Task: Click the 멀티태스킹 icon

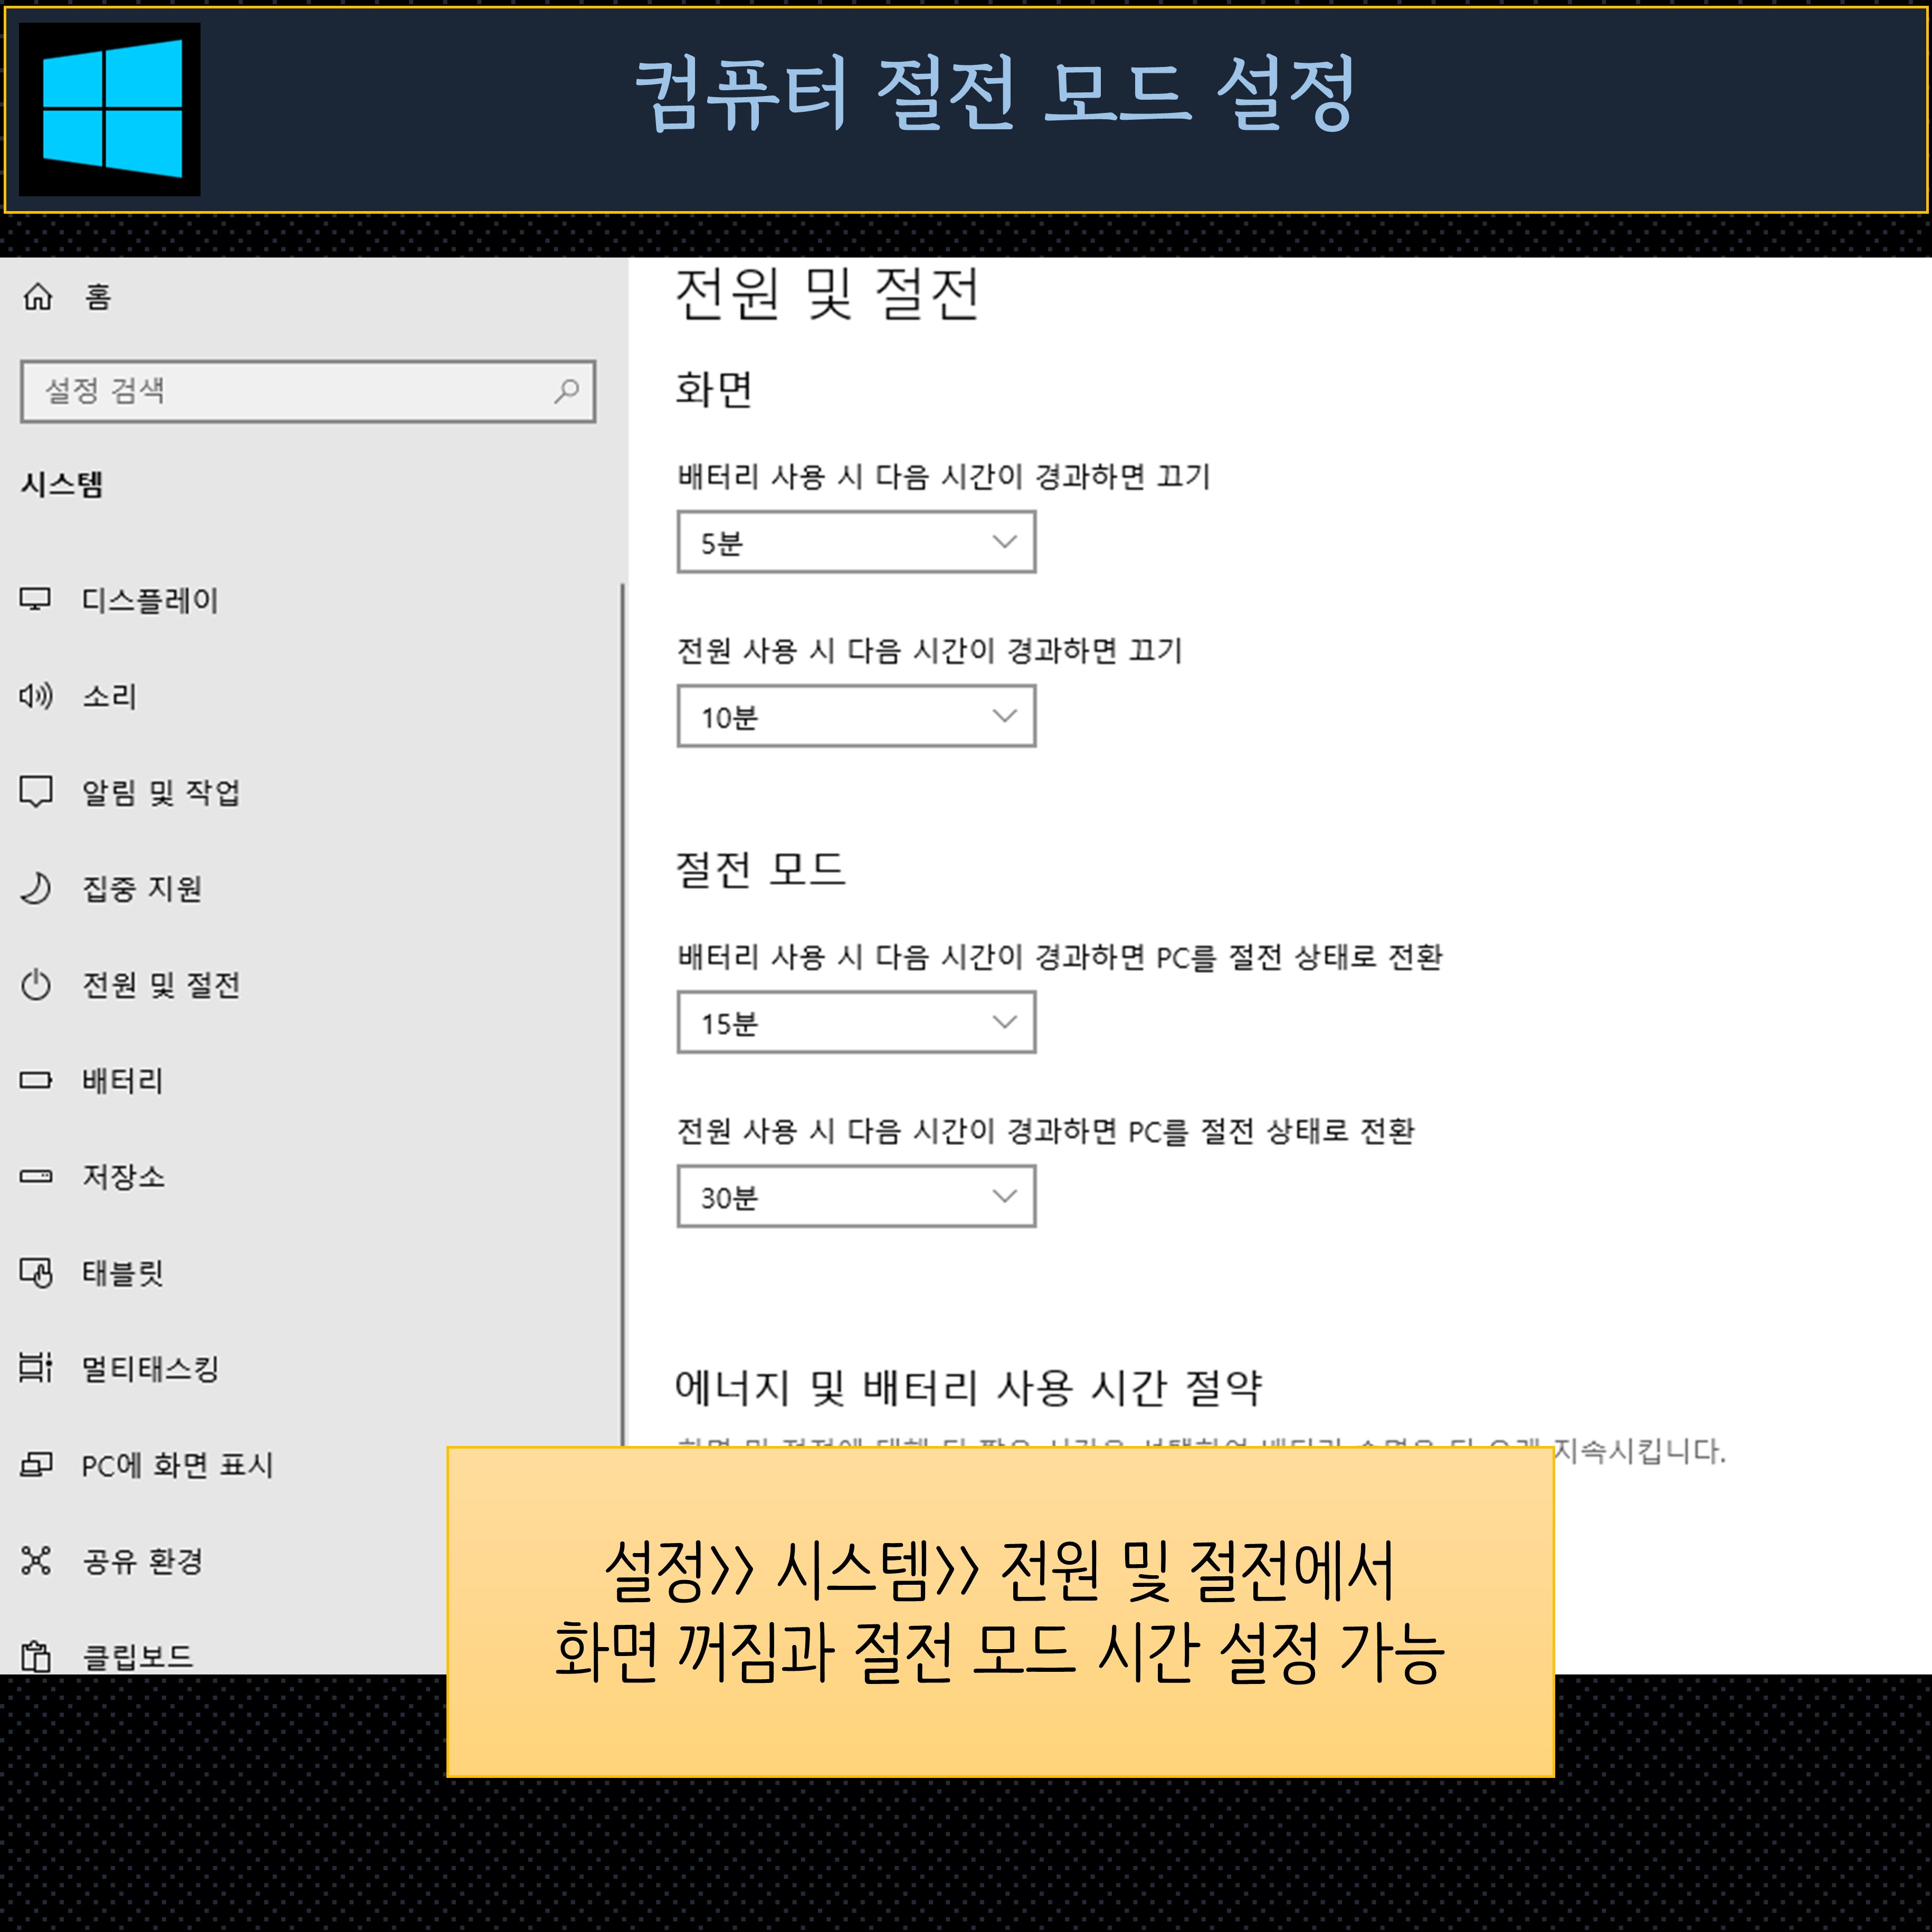Action: [x=36, y=1367]
